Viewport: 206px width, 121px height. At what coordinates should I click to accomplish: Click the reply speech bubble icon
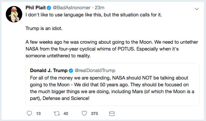click(x=29, y=113)
